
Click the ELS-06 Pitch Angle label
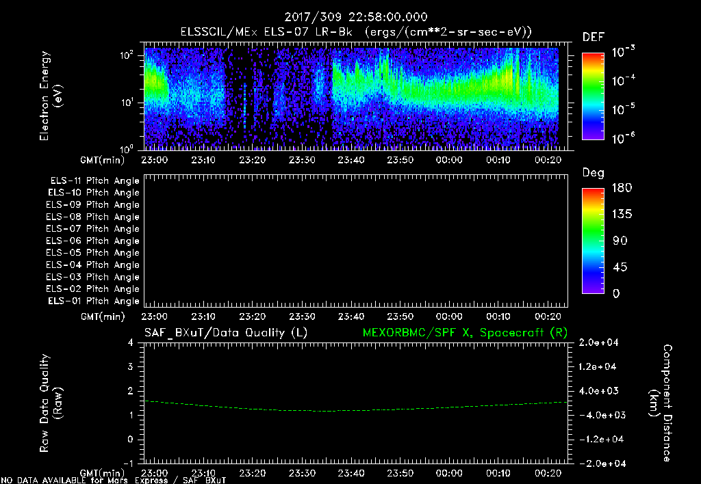pos(92,241)
